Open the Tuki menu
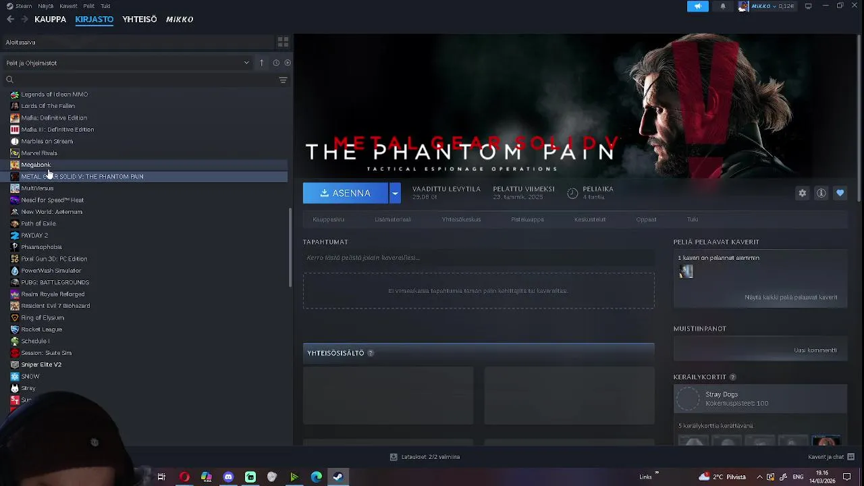The height and width of the screenshot is (486, 864). pos(105,6)
